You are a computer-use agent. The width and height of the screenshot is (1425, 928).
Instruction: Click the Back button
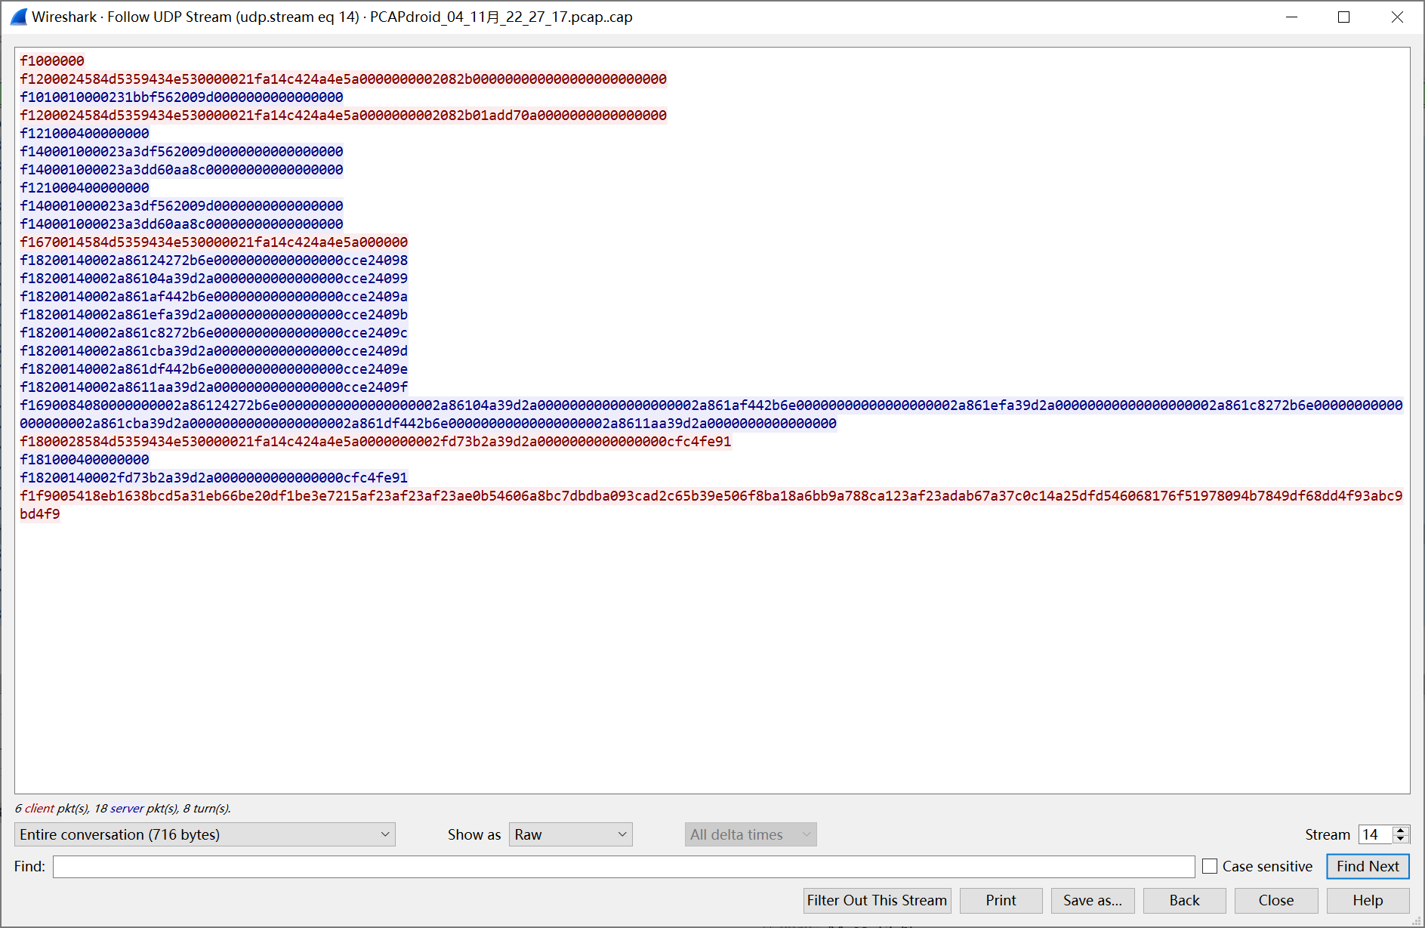pyautogui.click(x=1184, y=900)
